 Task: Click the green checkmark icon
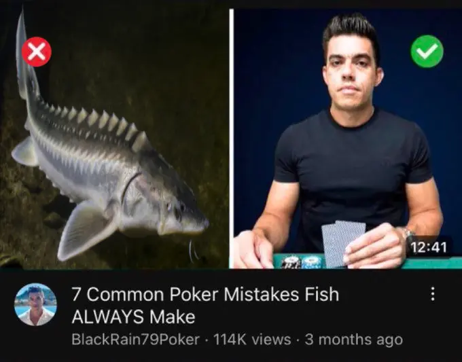point(427,51)
